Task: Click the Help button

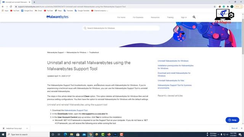Action: 232,120
